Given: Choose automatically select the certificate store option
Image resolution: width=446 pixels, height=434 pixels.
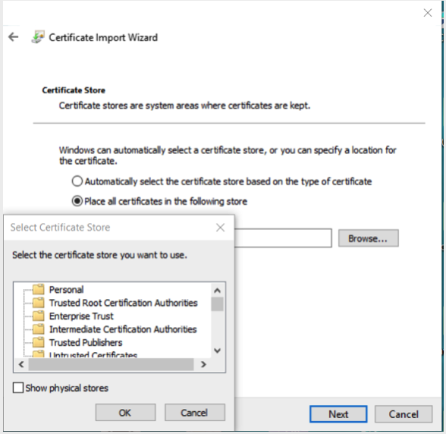Looking at the screenshot, I should pos(77,181).
